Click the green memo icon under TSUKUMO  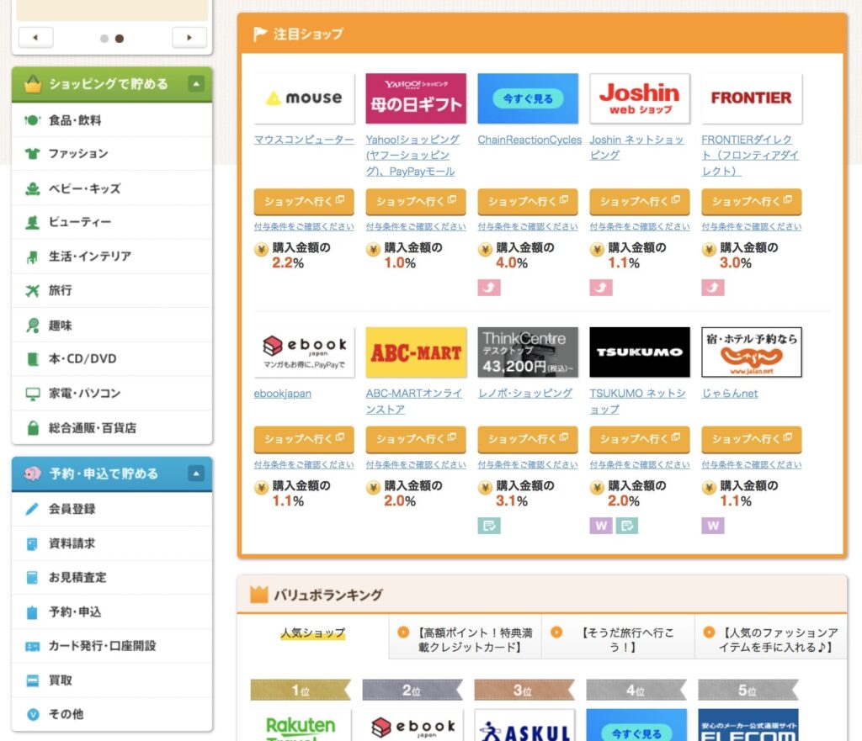click(x=626, y=526)
